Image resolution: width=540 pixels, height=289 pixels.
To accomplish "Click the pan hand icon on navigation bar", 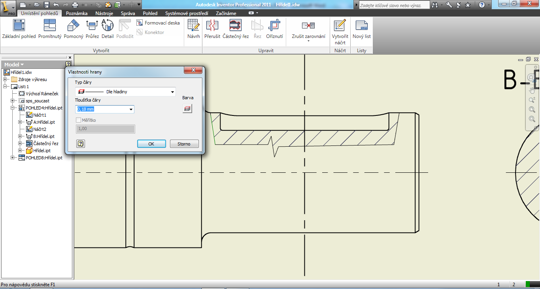I will 532,90.
